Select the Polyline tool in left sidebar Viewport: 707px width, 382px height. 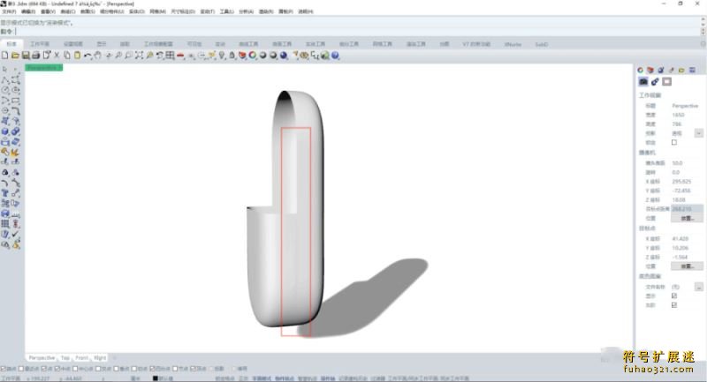[x=5, y=79]
